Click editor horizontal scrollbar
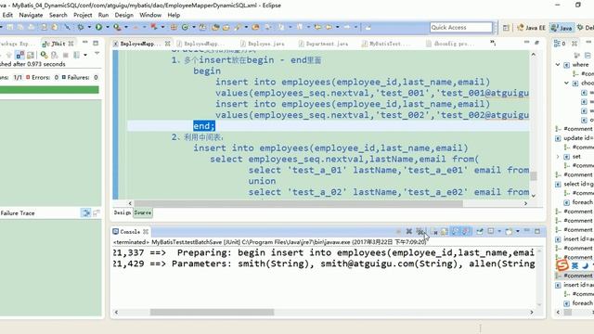 (x=298, y=203)
